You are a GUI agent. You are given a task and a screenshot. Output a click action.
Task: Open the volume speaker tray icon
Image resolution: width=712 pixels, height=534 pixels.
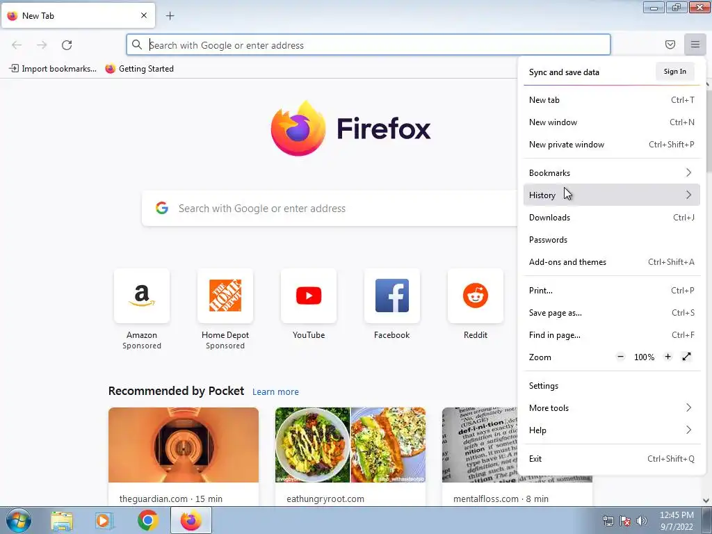coord(642,521)
